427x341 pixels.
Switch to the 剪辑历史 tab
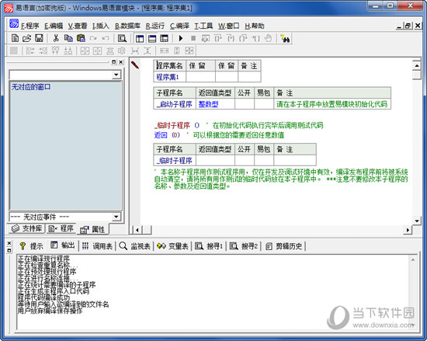(x=284, y=246)
